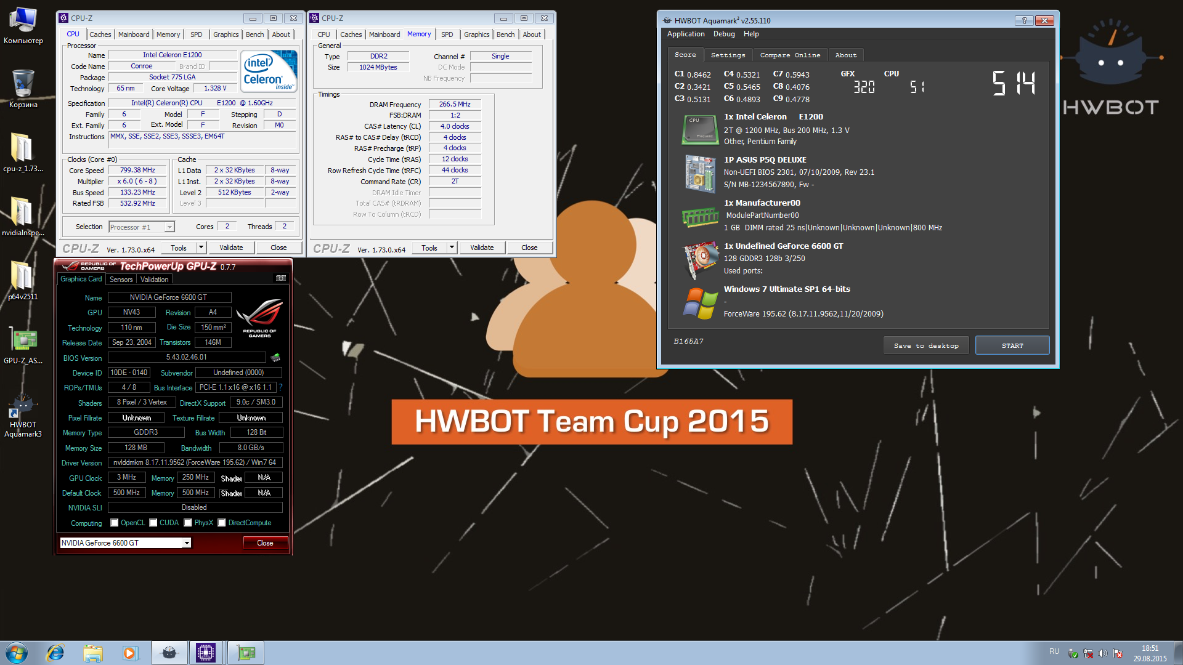1183x665 pixels.
Task: Open the nvidiaInspector folder icon
Action: [23, 217]
